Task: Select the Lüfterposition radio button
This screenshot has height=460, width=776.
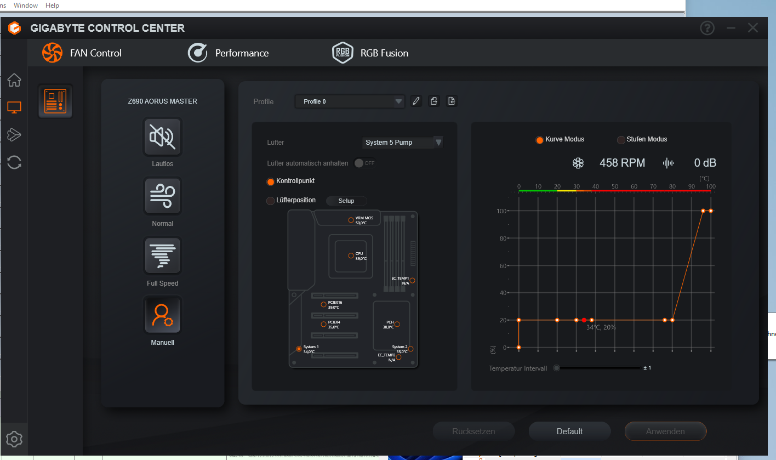Action: click(x=270, y=201)
